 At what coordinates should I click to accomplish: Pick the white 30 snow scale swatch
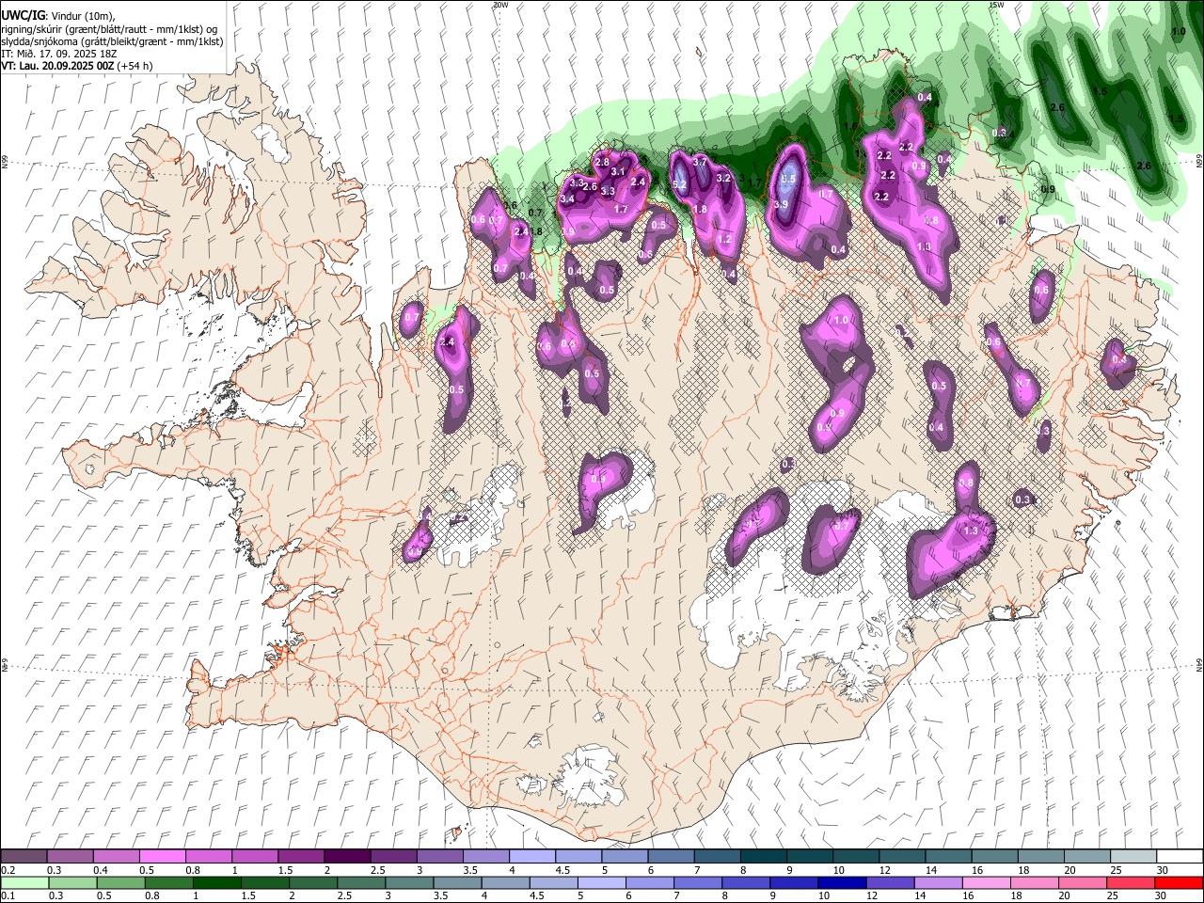1180,857
